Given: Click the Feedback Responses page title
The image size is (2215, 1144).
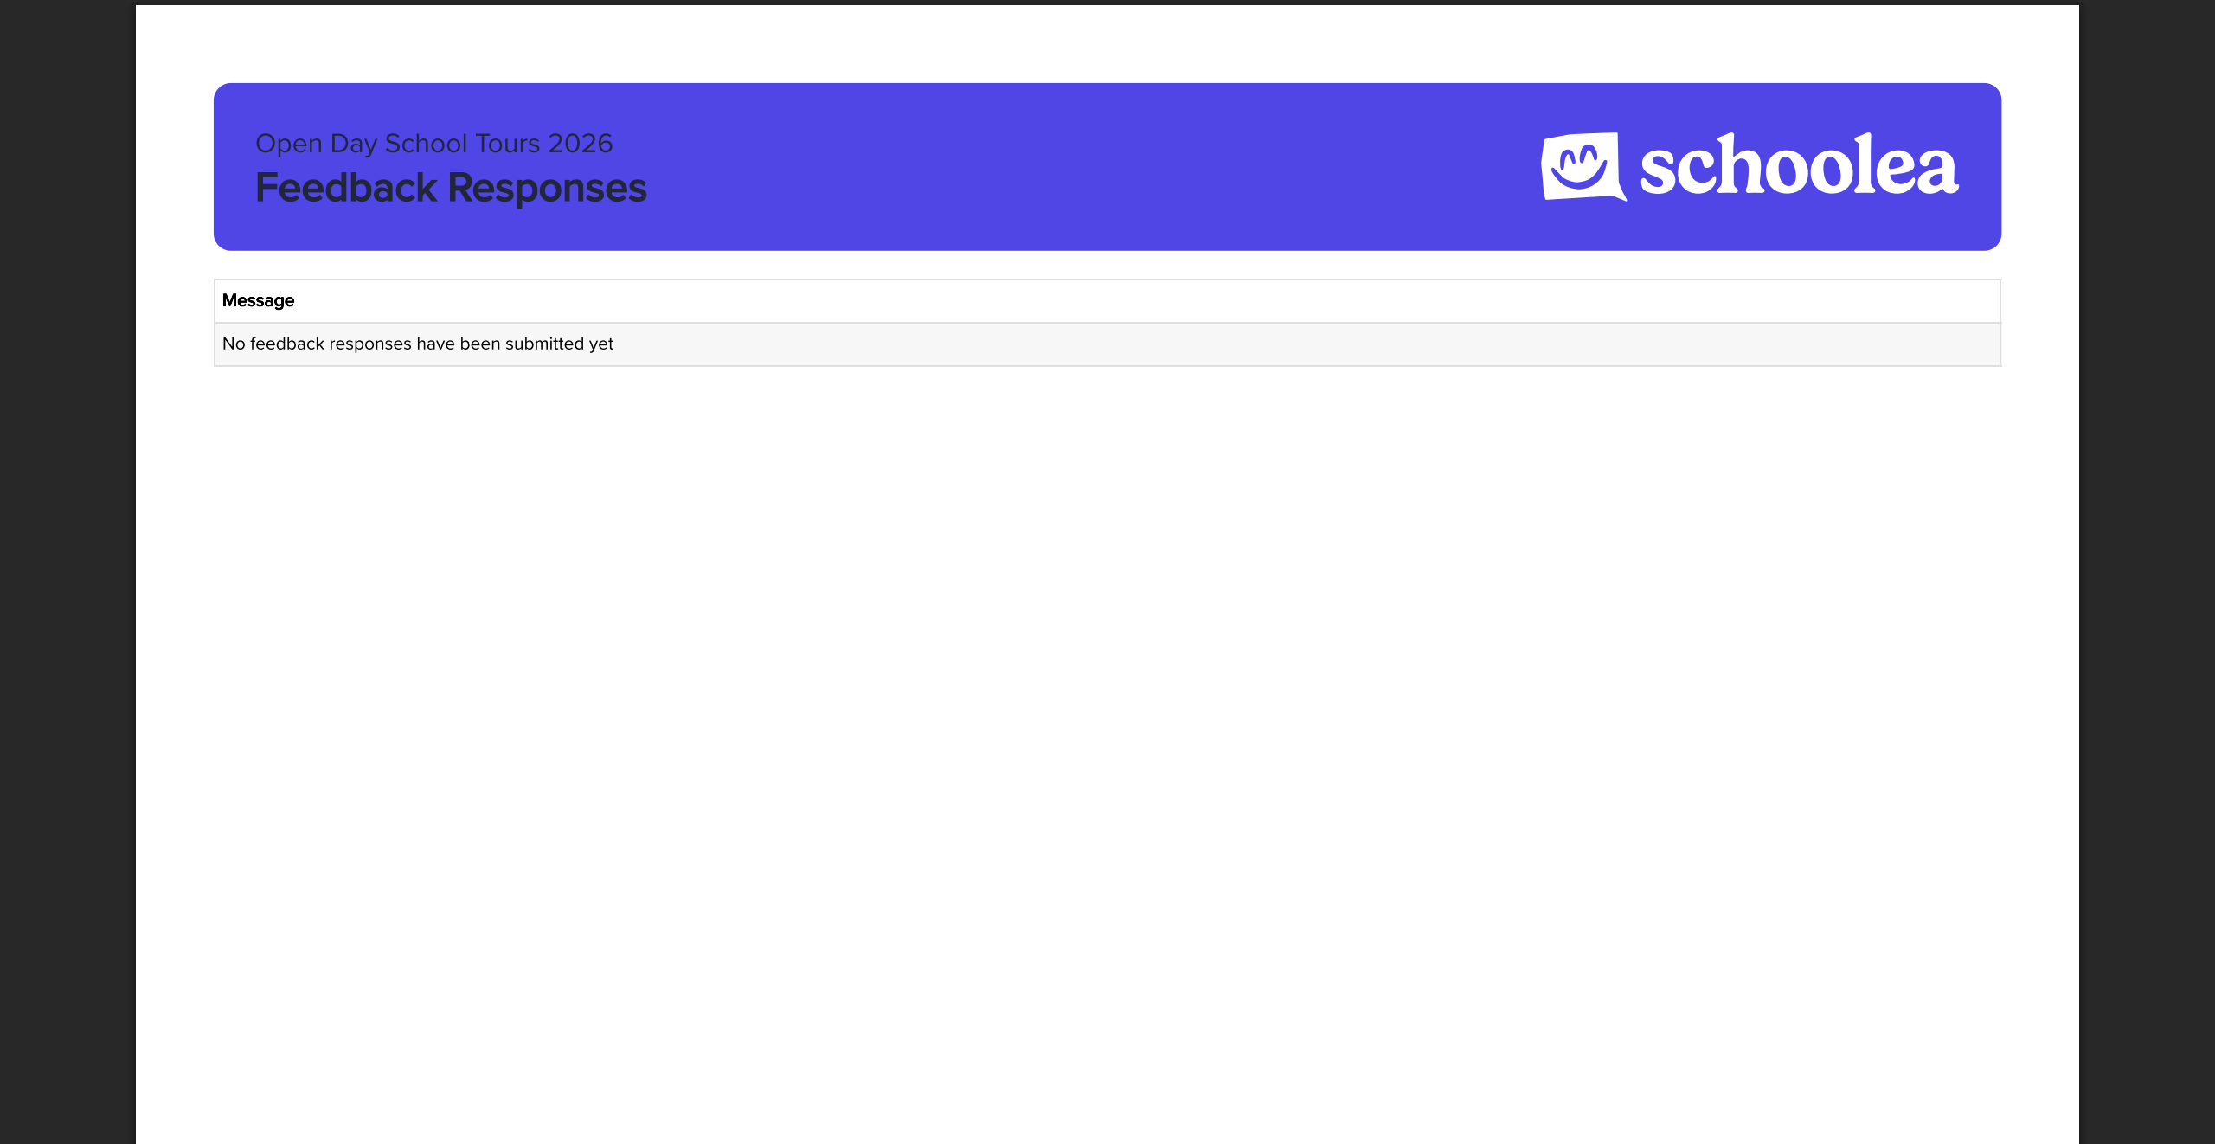Looking at the screenshot, I should coord(451,187).
